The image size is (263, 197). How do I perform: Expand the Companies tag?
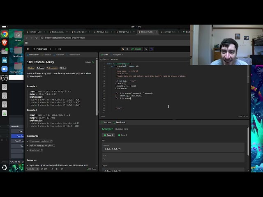[52, 68]
